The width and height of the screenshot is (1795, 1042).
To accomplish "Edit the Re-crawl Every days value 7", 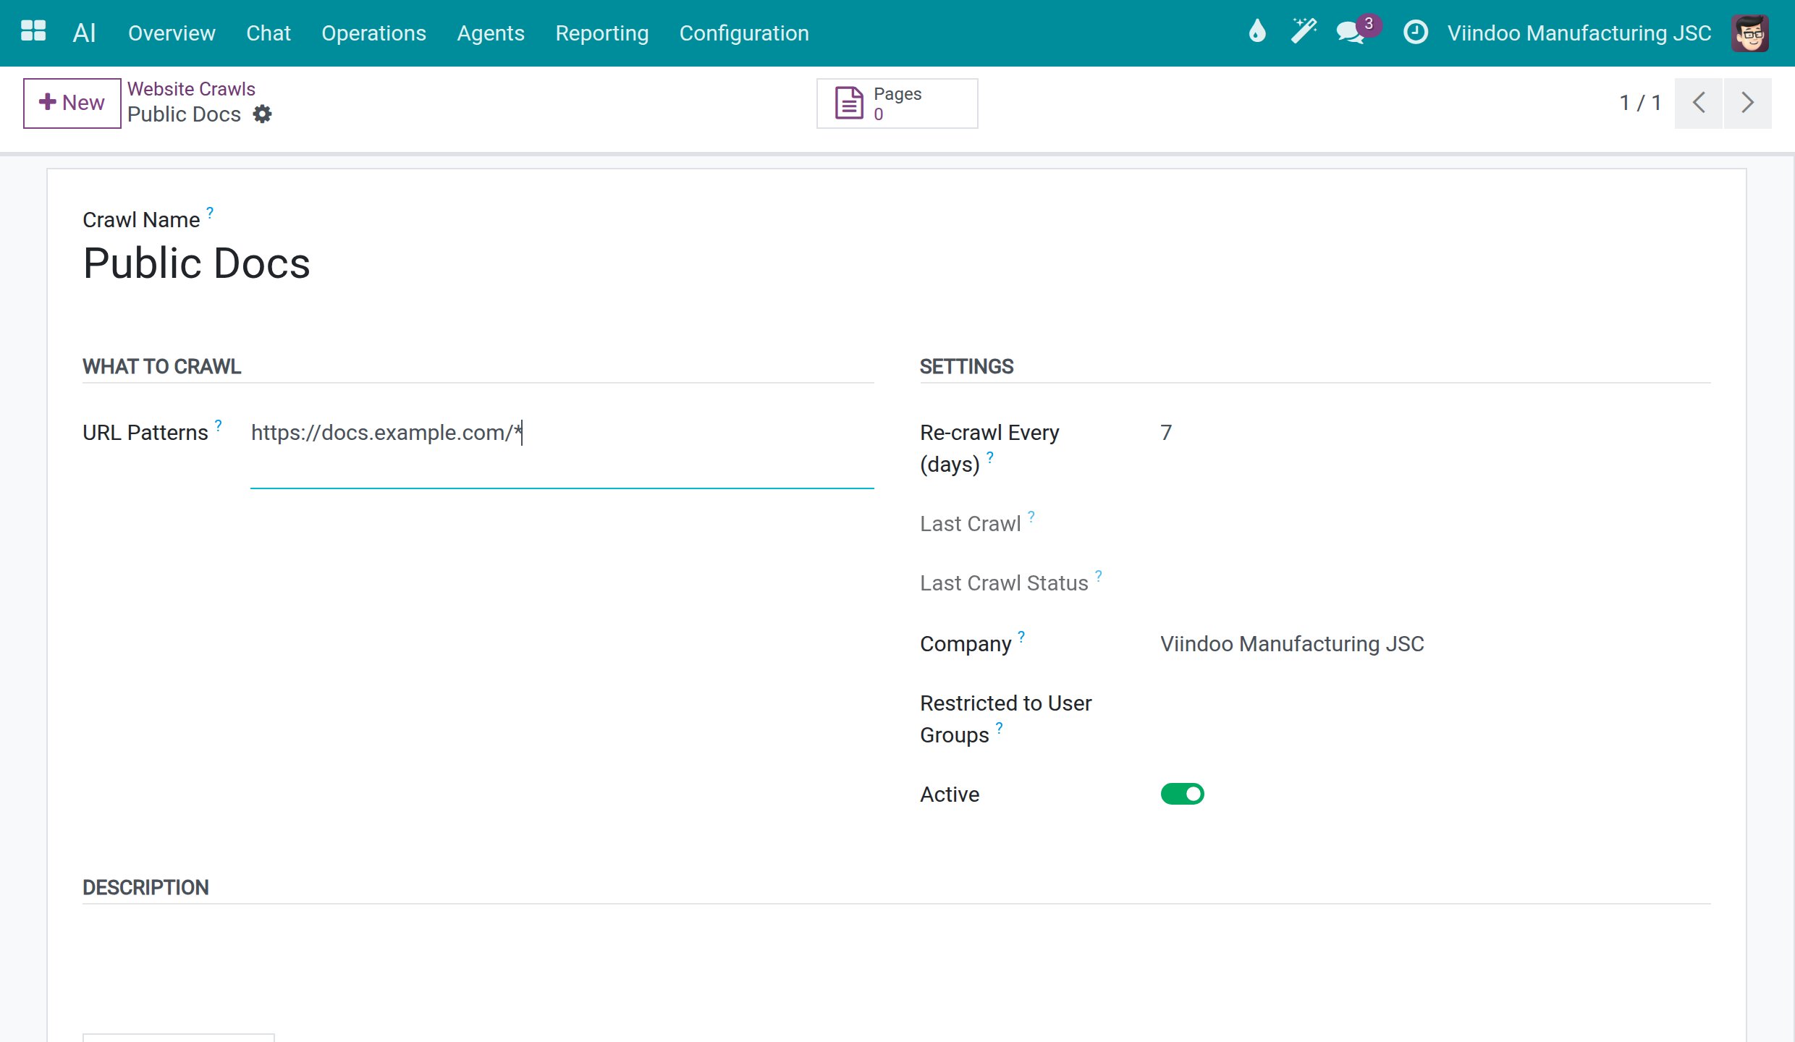I will point(1435,433).
